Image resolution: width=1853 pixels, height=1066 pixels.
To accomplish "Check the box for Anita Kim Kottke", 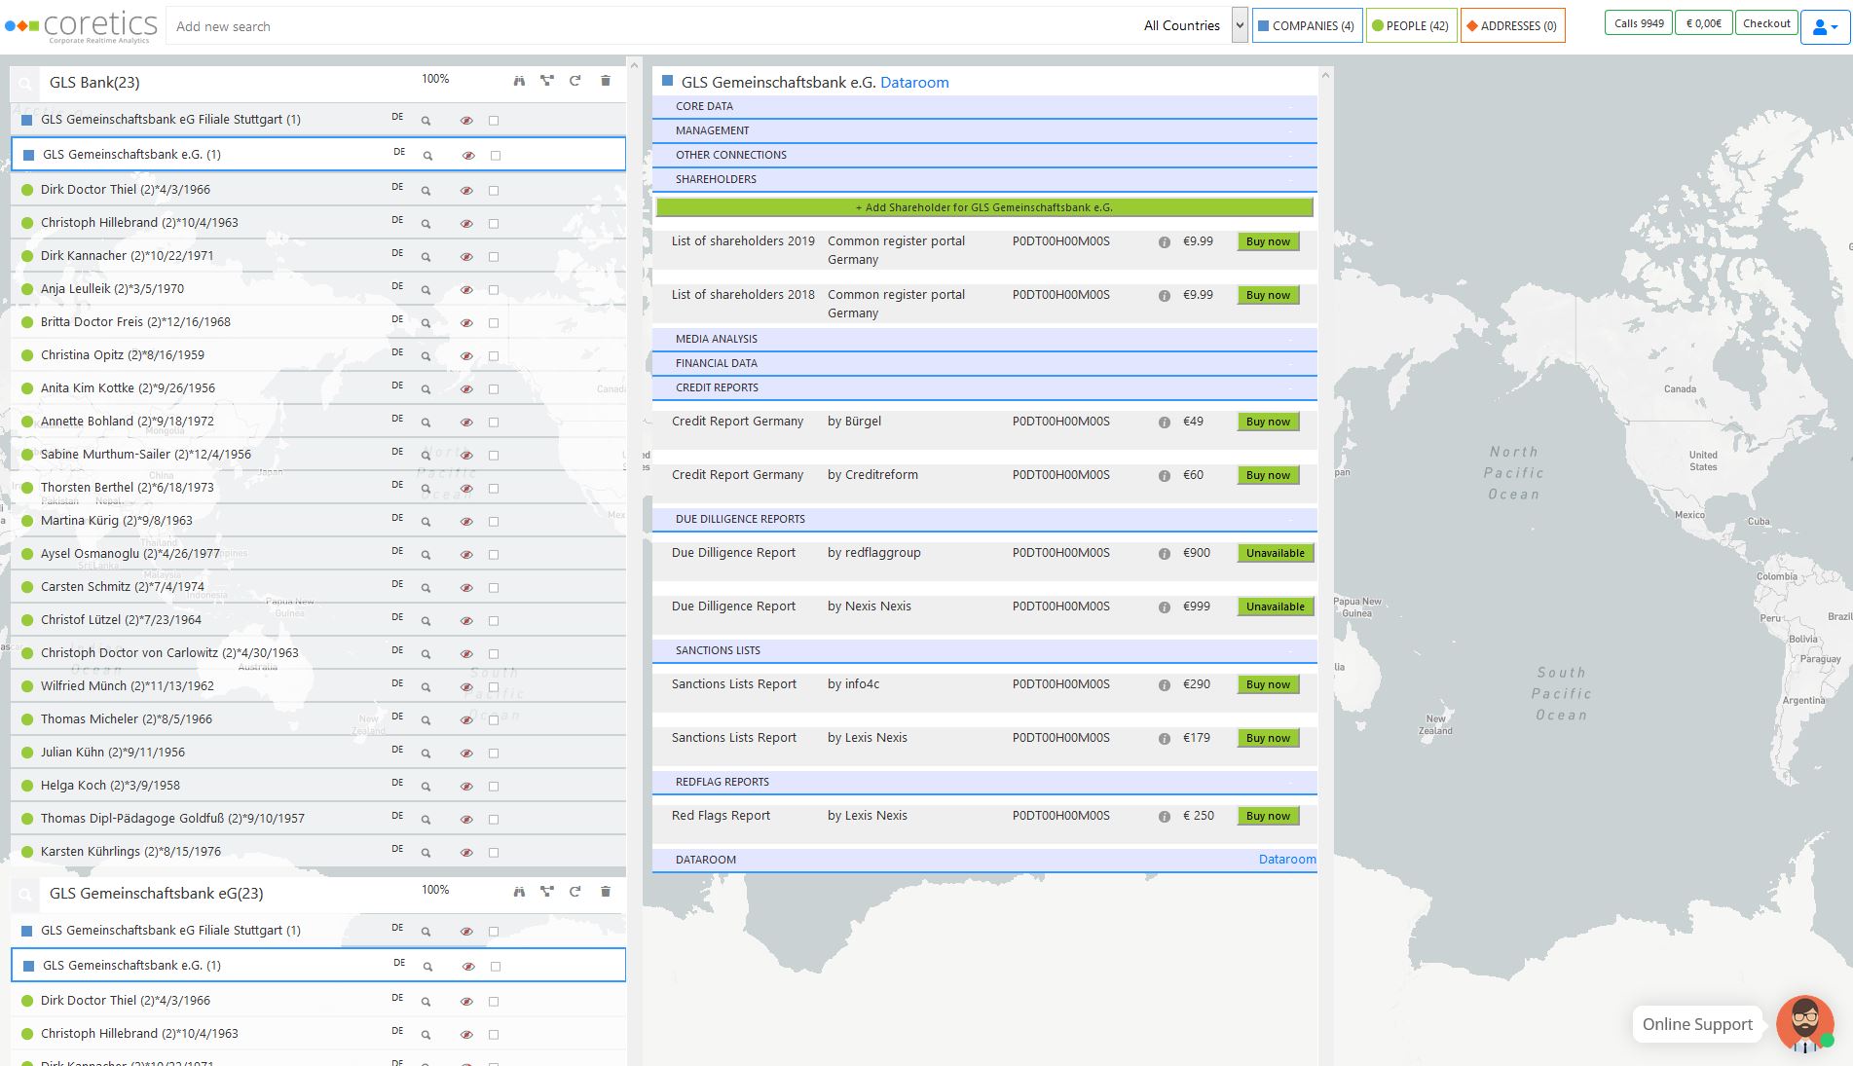I will point(494,389).
